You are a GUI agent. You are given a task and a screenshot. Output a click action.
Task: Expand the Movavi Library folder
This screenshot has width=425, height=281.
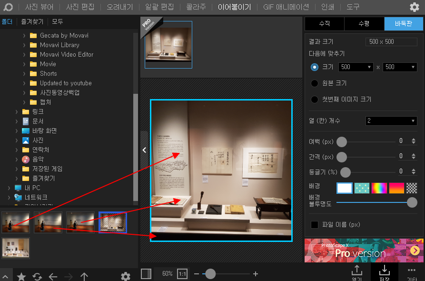click(24, 45)
